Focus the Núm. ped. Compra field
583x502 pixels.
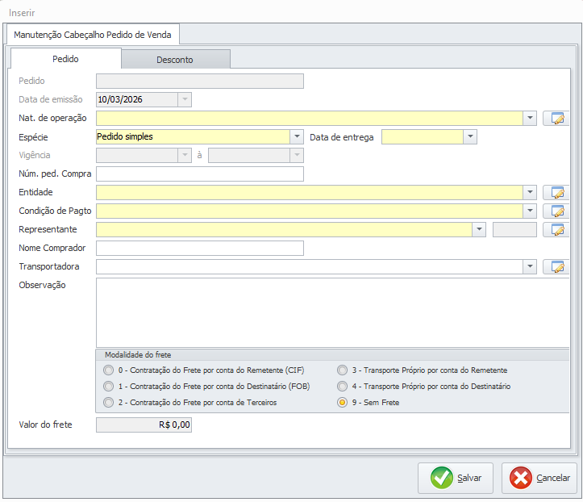pos(199,174)
